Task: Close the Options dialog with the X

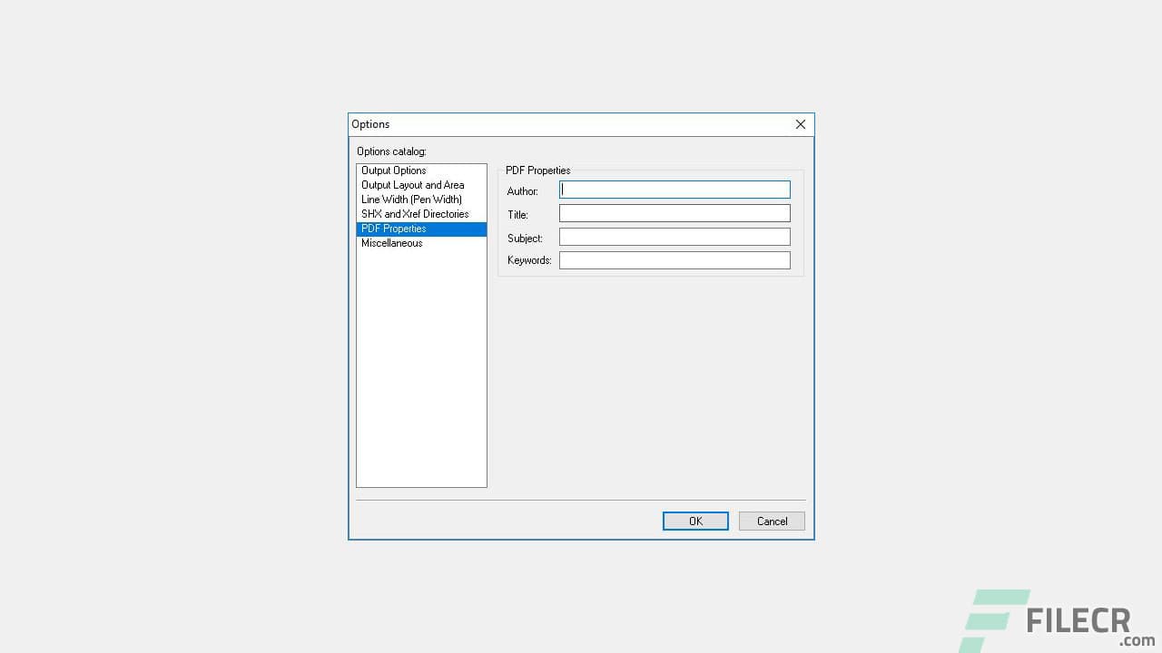Action: click(800, 124)
